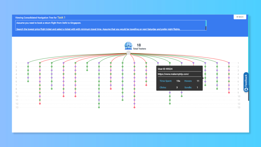Select the red end node on level 8

111,89
